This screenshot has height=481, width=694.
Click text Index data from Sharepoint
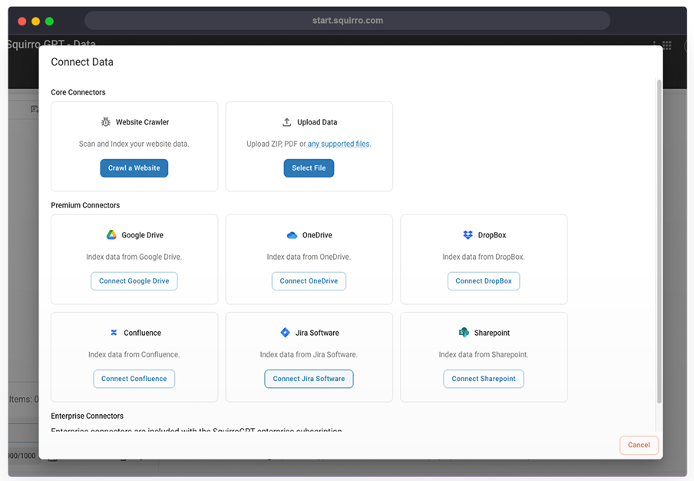click(484, 355)
